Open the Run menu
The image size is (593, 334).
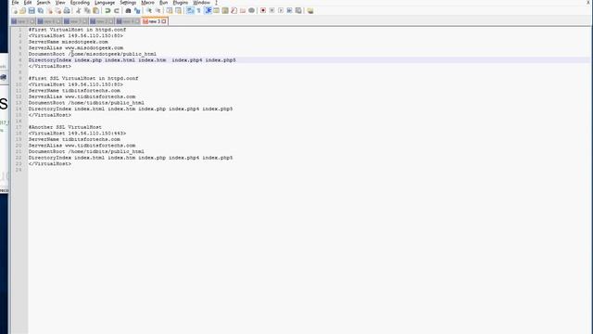(163, 3)
